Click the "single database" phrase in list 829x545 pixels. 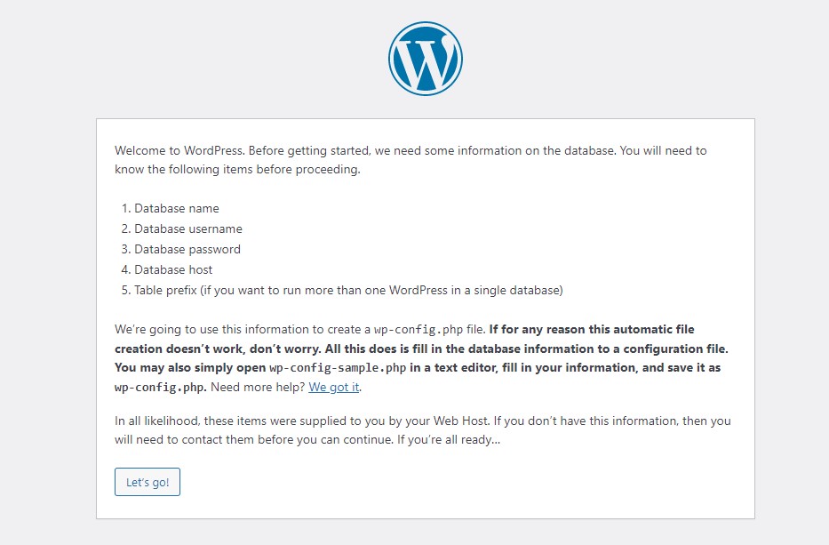click(519, 291)
